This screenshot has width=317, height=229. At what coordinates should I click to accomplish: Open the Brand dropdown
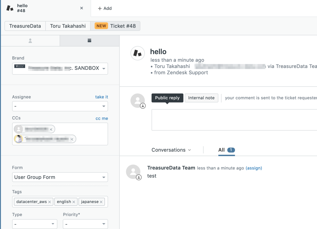(x=60, y=69)
